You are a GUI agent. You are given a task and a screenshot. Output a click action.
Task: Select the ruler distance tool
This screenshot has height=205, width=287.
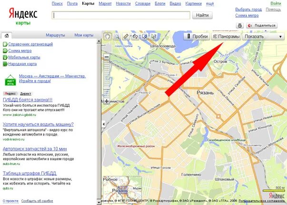tap(126, 37)
